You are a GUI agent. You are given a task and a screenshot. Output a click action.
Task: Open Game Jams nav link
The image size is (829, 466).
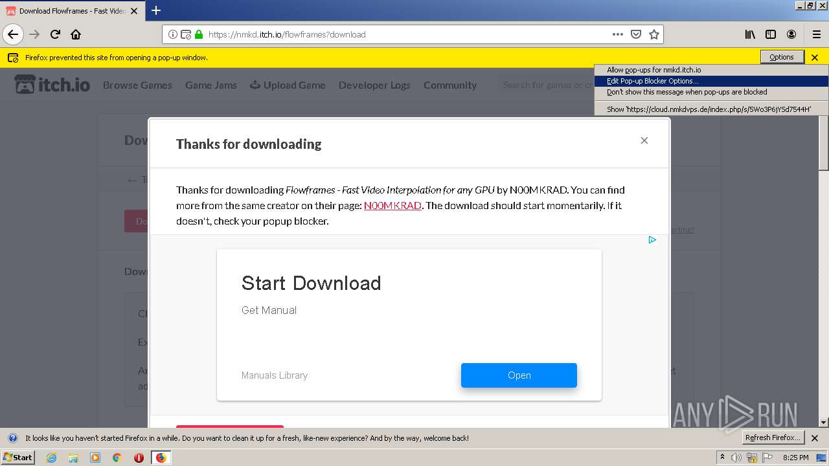click(211, 85)
